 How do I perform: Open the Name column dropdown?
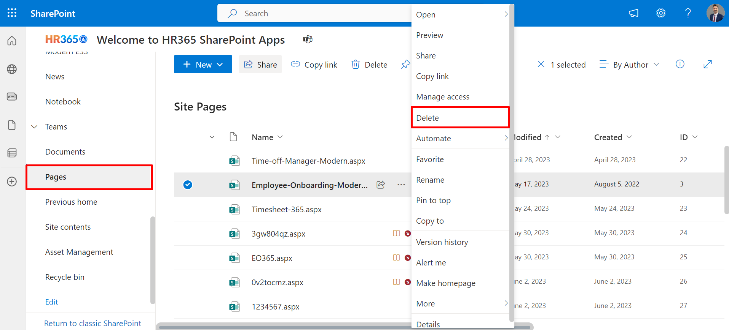pyautogui.click(x=280, y=137)
